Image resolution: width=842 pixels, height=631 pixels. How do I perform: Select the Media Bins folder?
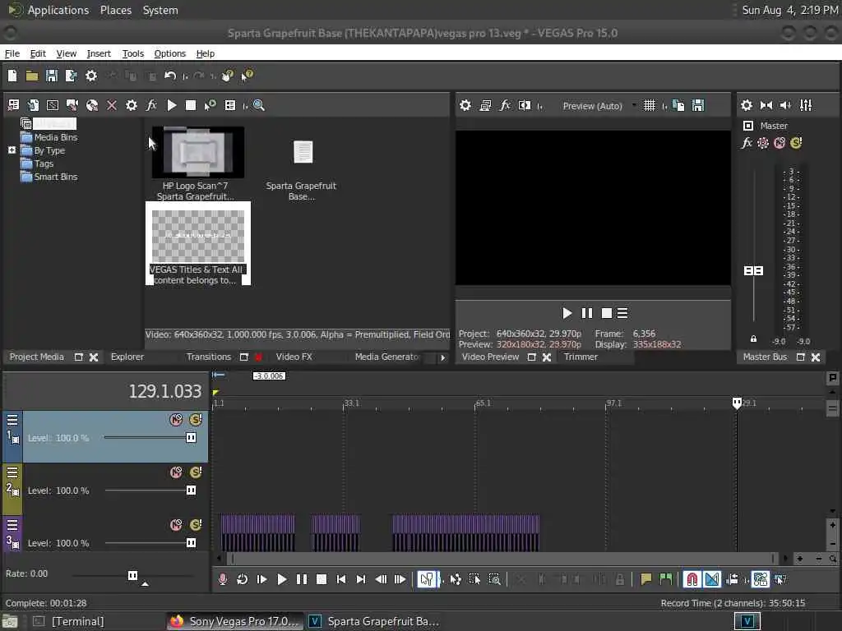[x=49, y=137]
